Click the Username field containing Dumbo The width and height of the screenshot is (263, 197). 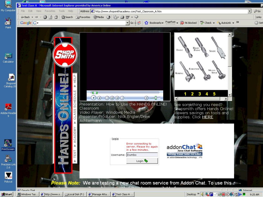coord(142,155)
